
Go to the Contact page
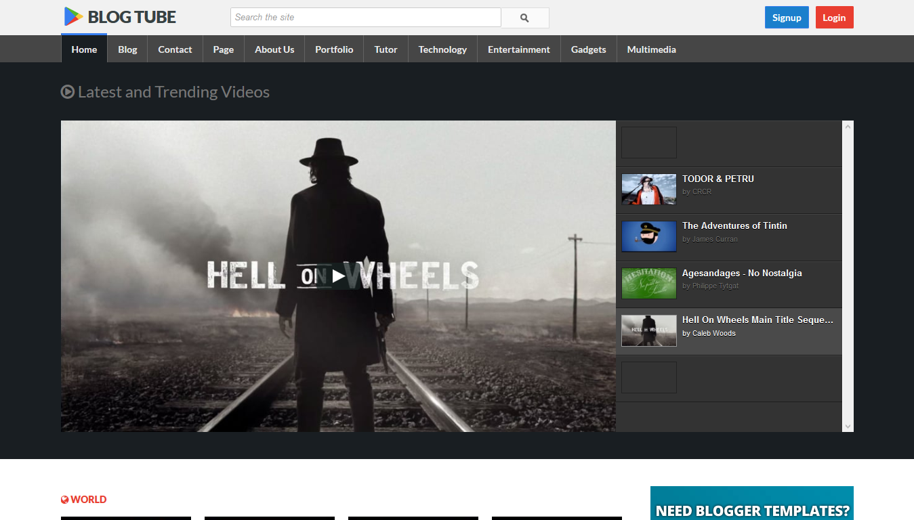[175, 49]
